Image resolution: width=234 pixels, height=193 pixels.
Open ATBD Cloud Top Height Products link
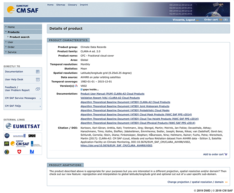click(x=140, y=119)
